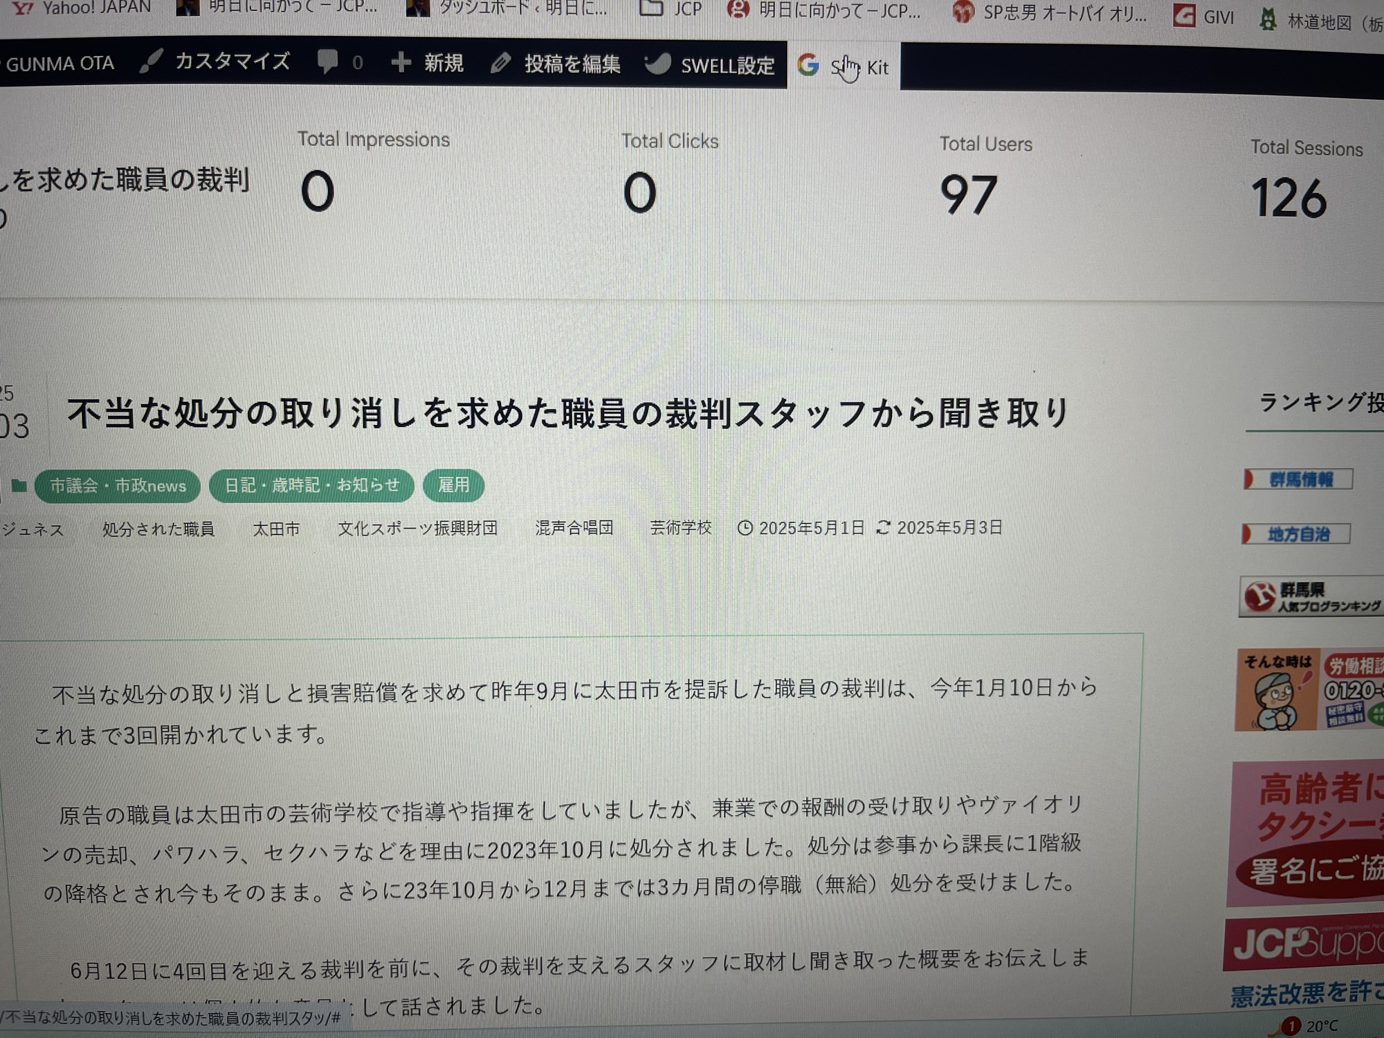Select the 市議会・市政news category tag
The image size is (1384, 1038).
[x=118, y=486]
